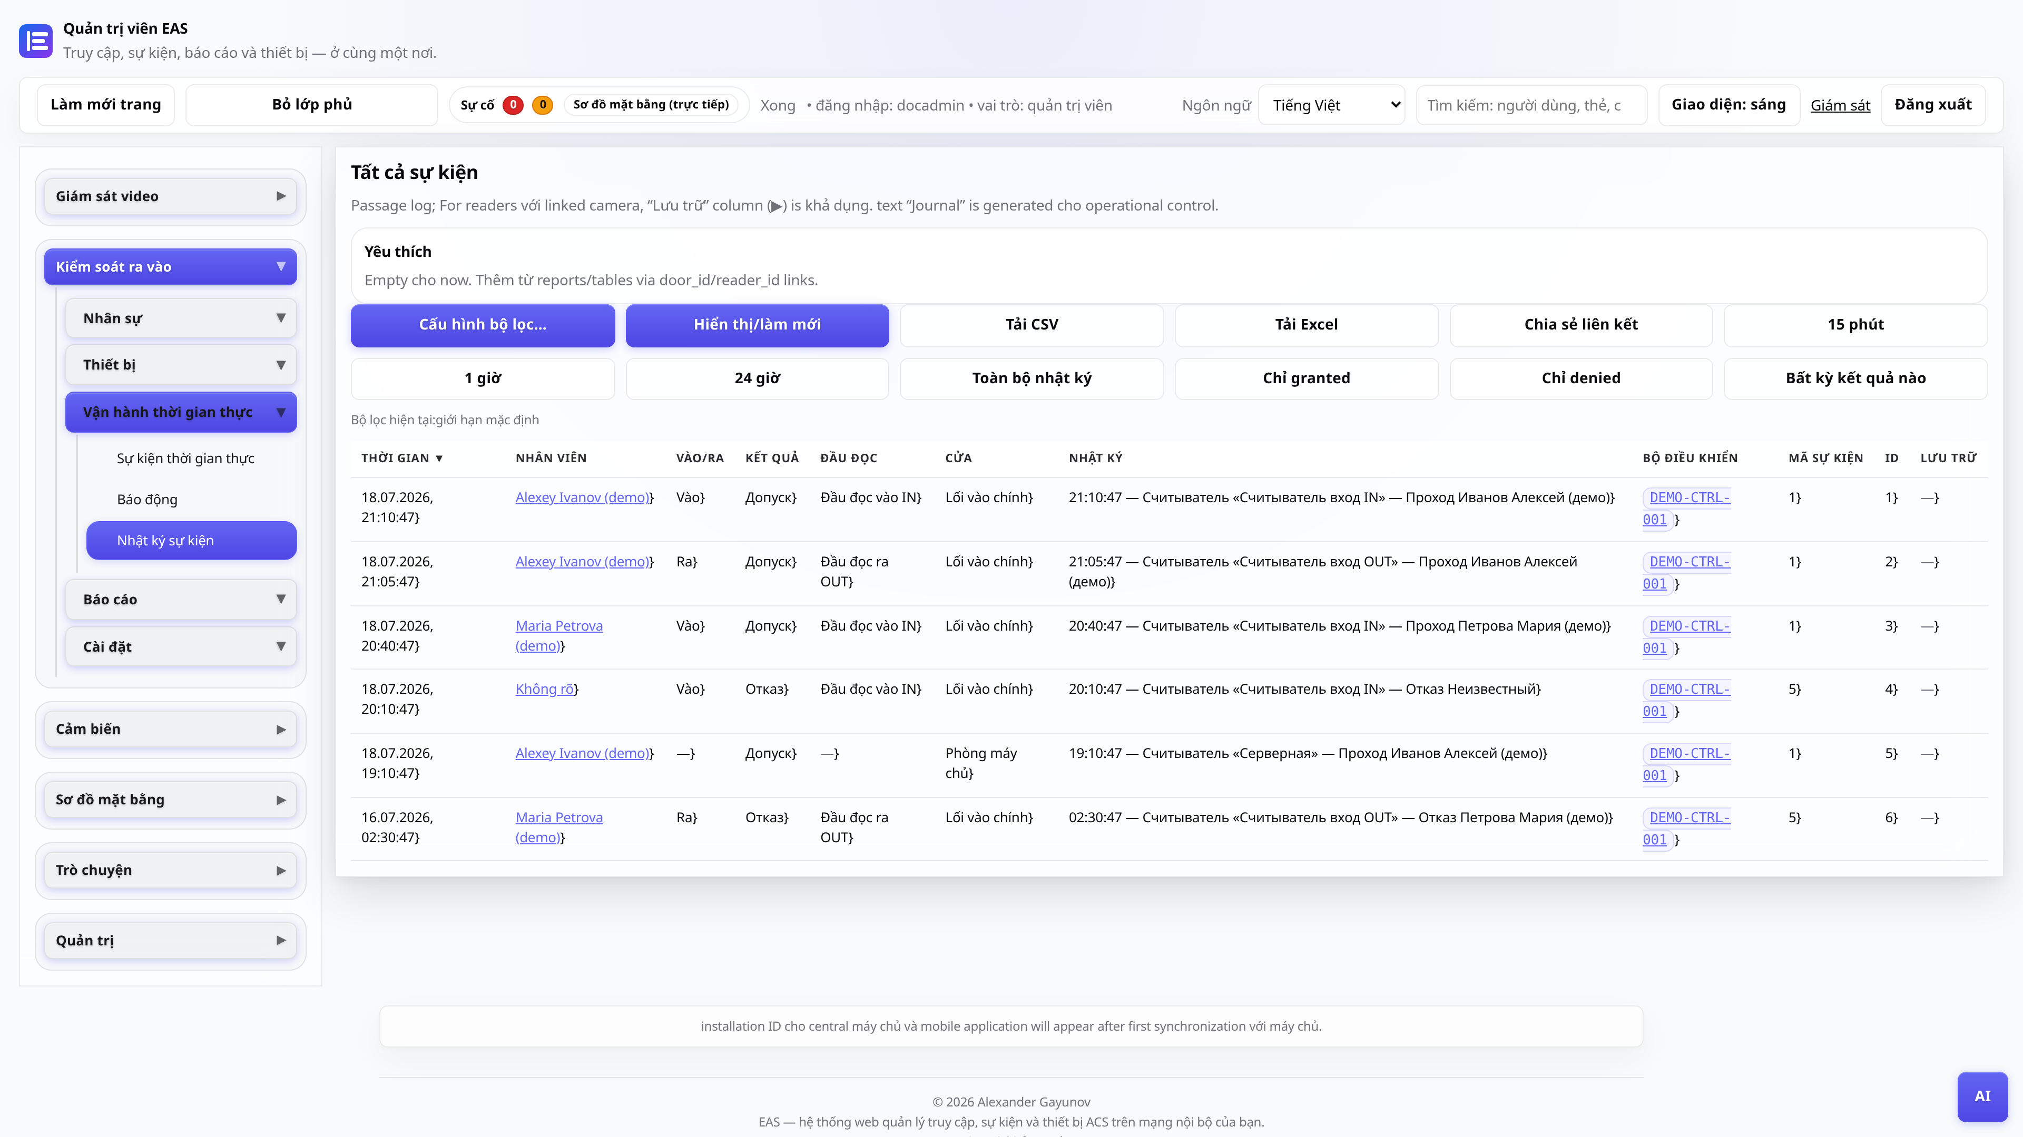The height and width of the screenshot is (1137, 2023).
Task: Open the Alexey Ivanov (demo) link in first row
Action: pyautogui.click(x=582, y=497)
